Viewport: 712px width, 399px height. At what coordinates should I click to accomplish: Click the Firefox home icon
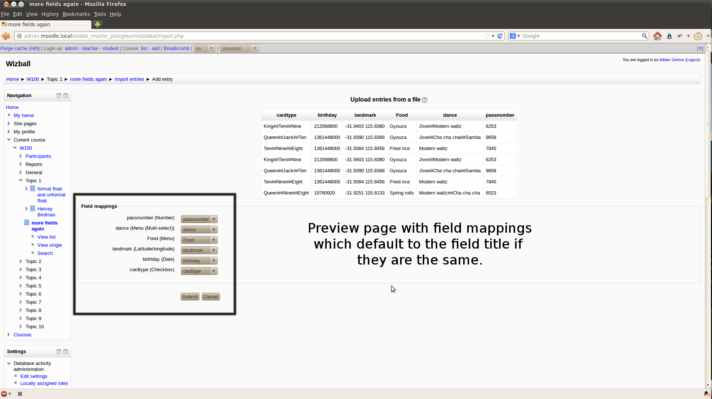pyautogui.click(x=657, y=36)
